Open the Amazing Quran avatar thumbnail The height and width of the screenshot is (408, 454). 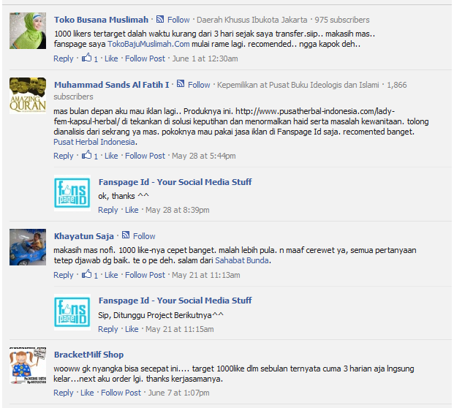point(28,96)
